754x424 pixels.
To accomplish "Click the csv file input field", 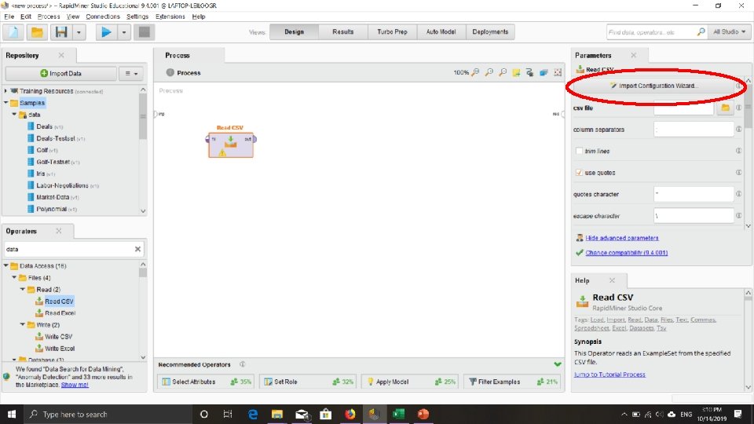I will [683, 108].
